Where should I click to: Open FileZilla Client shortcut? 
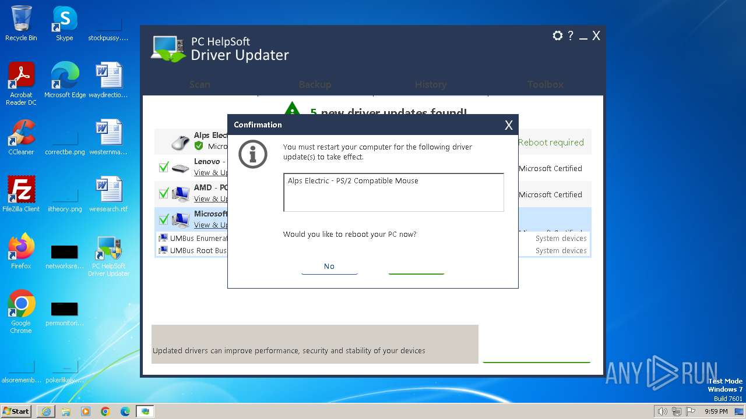pyautogui.click(x=21, y=194)
